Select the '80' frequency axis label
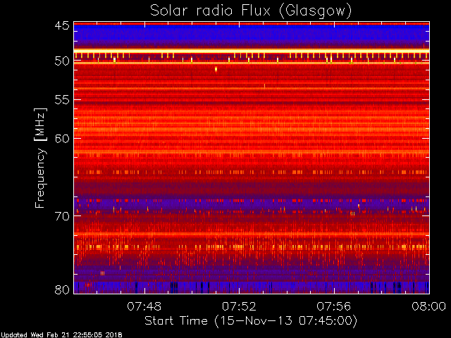451x338 pixels. (x=62, y=289)
